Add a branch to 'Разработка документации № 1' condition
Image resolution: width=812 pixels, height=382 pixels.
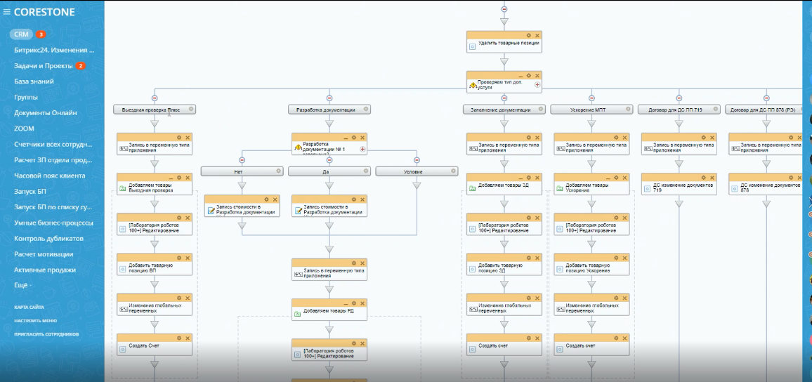[x=363, y=149]
